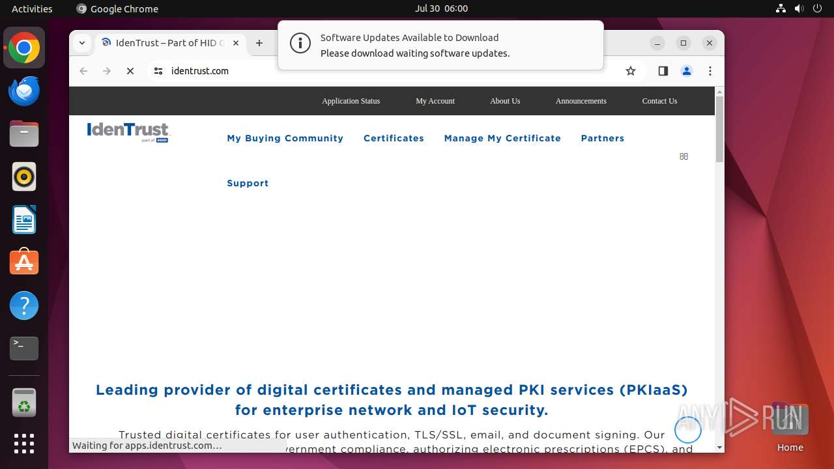
Task: Open the Manage My Certificate menu
Action: pos(502,138)
